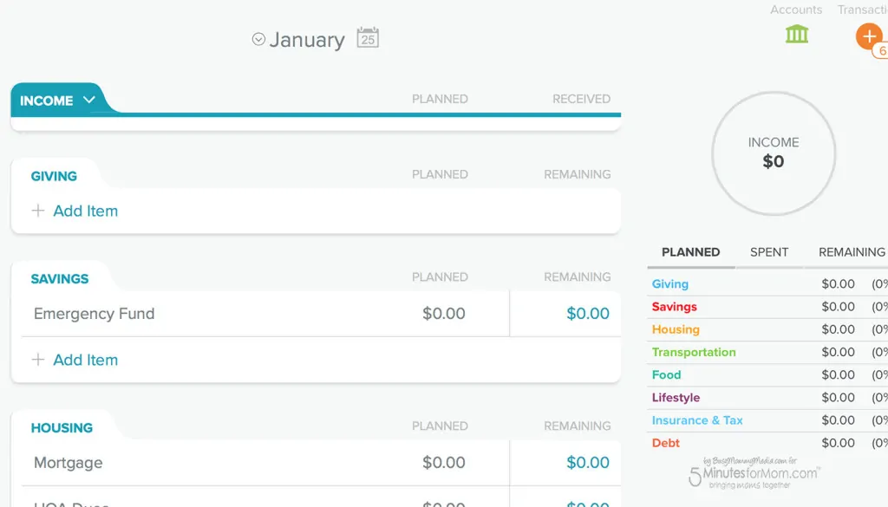Click the Accounts bank building icon
Screen dimensions: 888x507
click(796, 34)
